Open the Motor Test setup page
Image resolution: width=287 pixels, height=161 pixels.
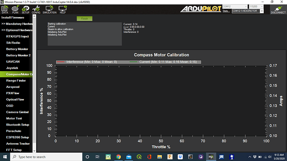[x=14, y=118]
